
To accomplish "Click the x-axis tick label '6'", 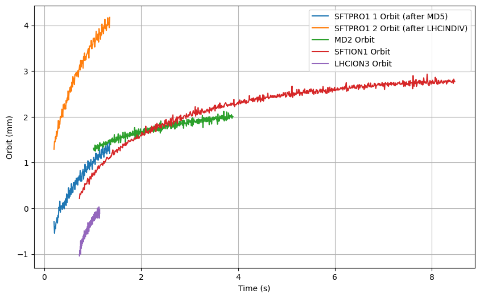I will 335,278.
